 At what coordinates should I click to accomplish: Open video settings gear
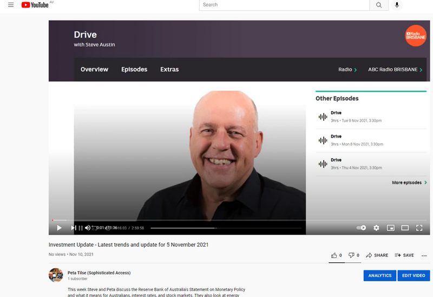point(376,228)
